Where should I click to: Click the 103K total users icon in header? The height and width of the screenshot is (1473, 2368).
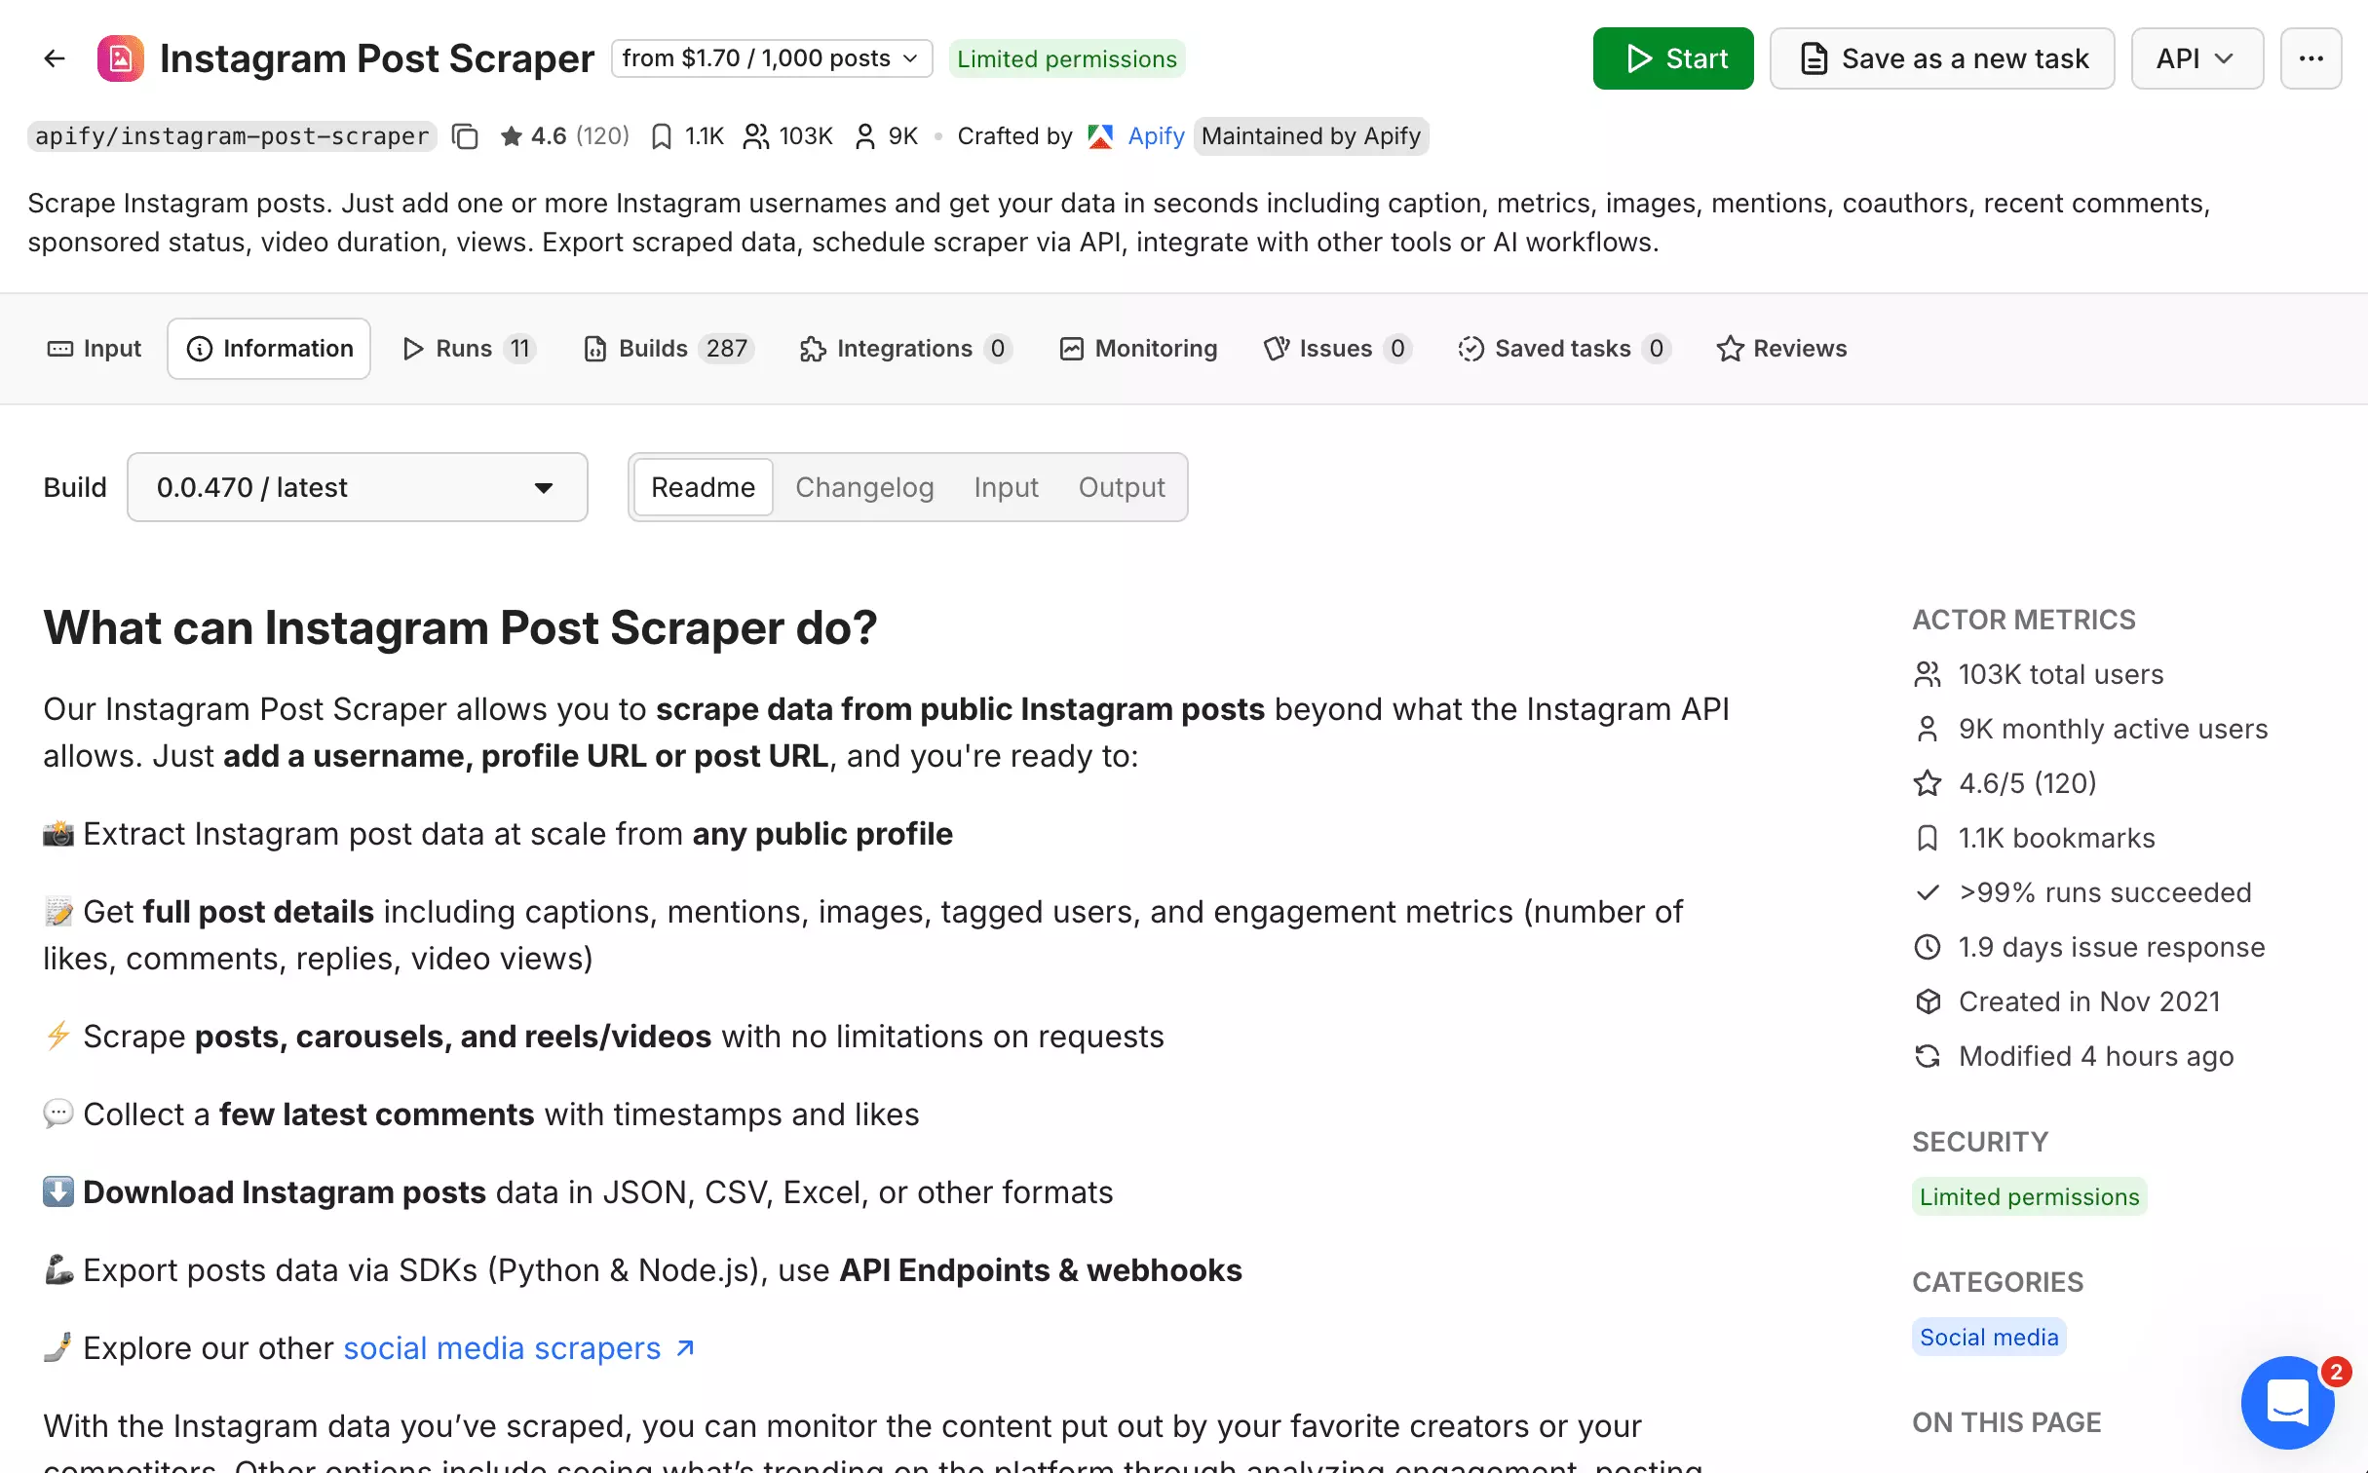point(755,136)
